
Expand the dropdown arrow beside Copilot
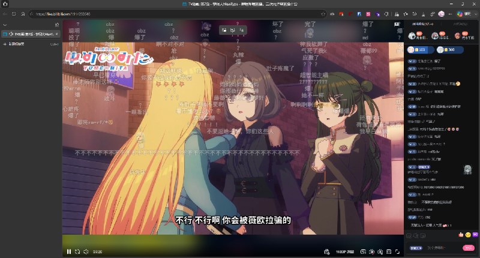tap(476, 14)
